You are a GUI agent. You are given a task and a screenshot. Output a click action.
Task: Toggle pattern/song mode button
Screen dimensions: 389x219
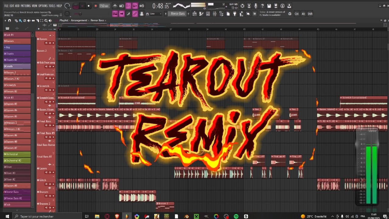pyautogui.click(x=76, y=6)
